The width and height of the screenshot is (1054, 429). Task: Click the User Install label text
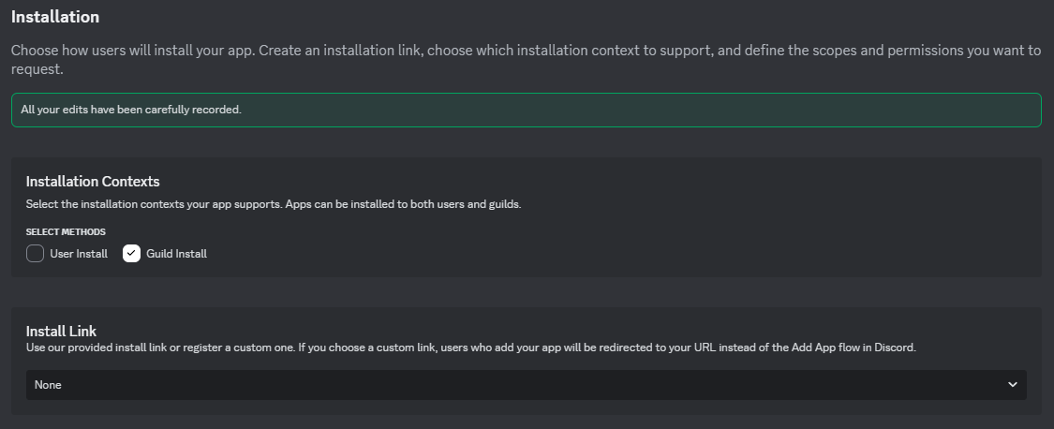79,254
